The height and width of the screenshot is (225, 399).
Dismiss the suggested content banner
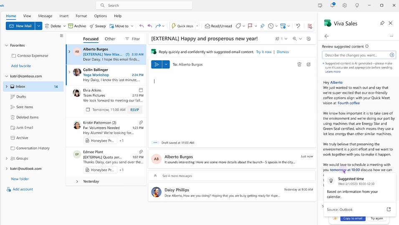283,52
